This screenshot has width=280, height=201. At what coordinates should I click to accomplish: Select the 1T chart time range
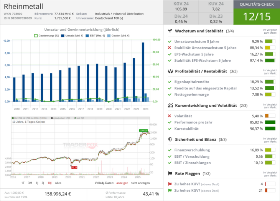[x=23, y=183]
